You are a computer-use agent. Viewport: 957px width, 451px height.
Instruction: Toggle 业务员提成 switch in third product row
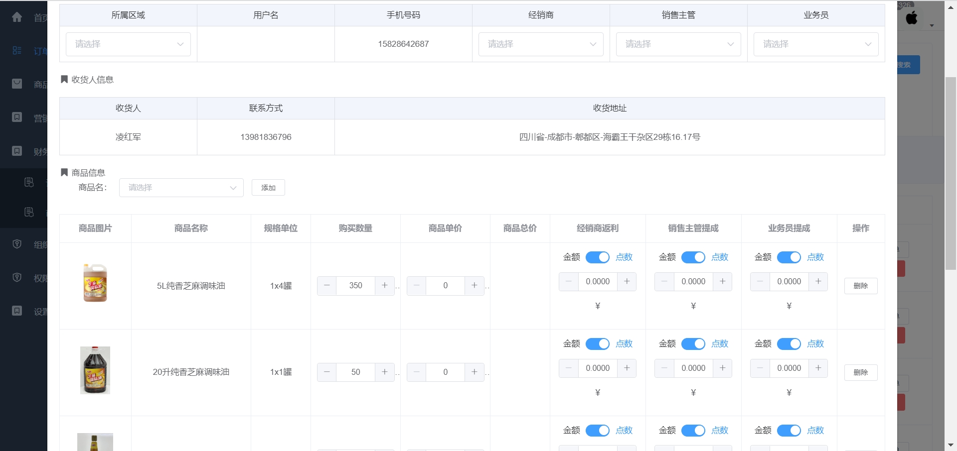(789, 431)
